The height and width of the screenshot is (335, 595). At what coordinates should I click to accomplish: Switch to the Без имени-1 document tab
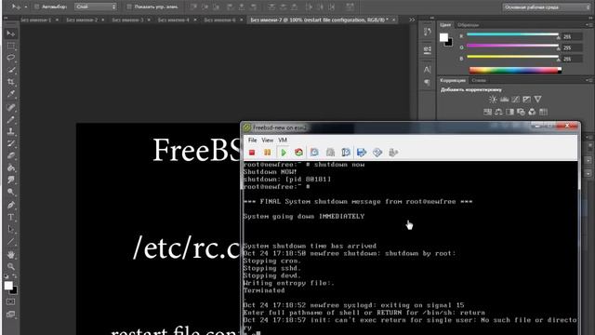(35, 20)
